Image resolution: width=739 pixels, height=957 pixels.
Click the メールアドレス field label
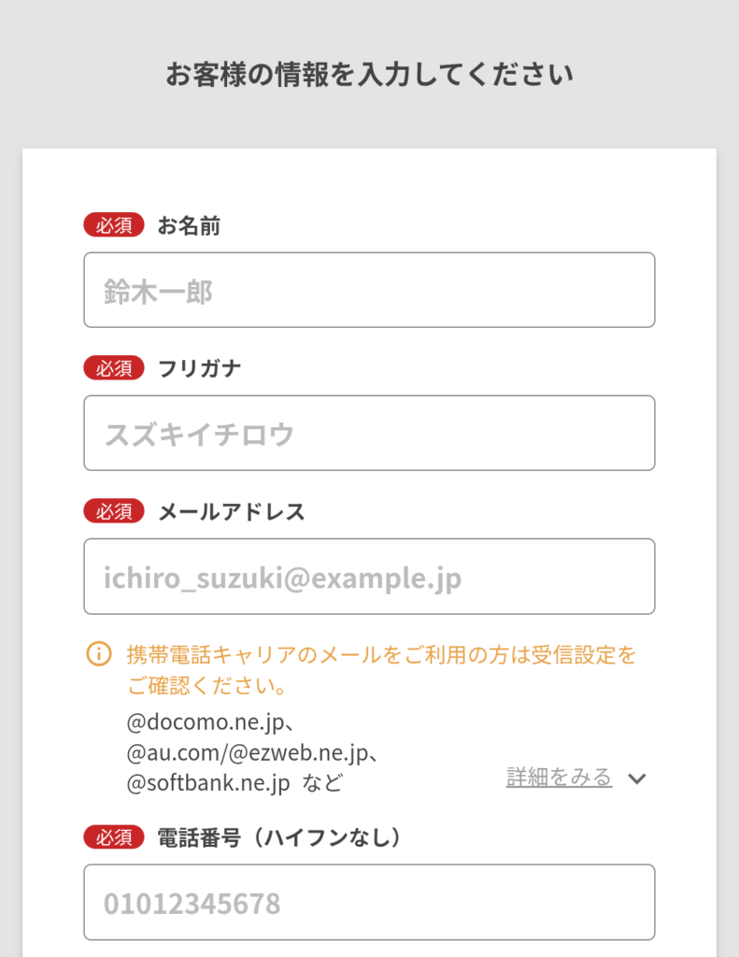coord(232,511)
